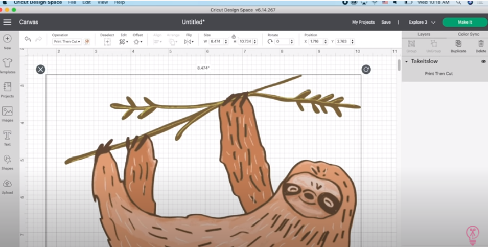Undo the last action

click(x=28, y=39)
